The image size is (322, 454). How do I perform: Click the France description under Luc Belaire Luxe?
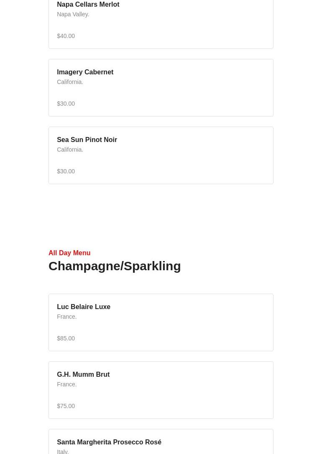click(66, 317)
